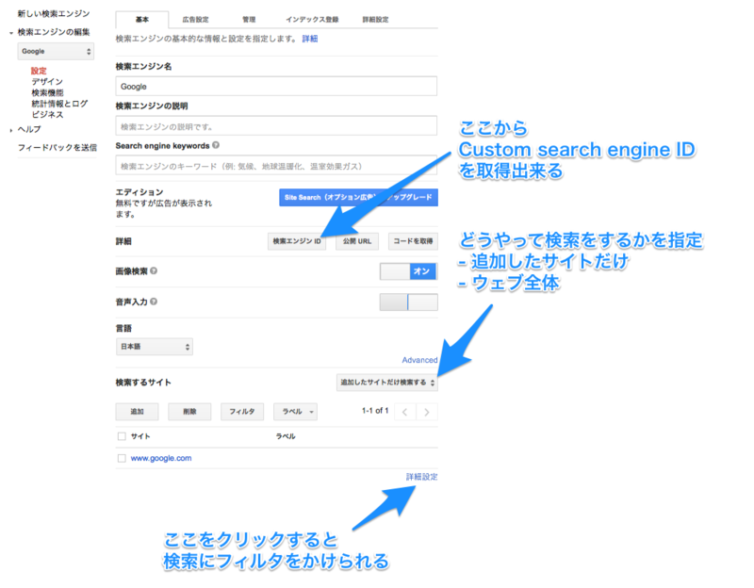Open the 詳細 link beside the description
This screenshot has height=588, width=754.
coord(310,39)
